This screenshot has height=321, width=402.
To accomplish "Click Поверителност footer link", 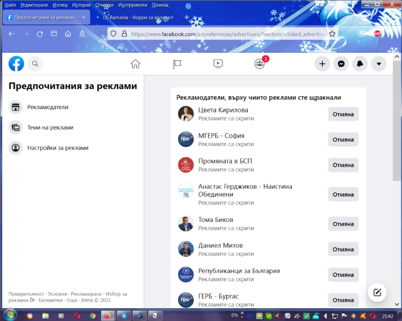I will (26, 294).
